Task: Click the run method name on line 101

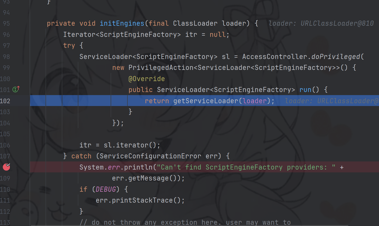Action: (x=305, y=90)
